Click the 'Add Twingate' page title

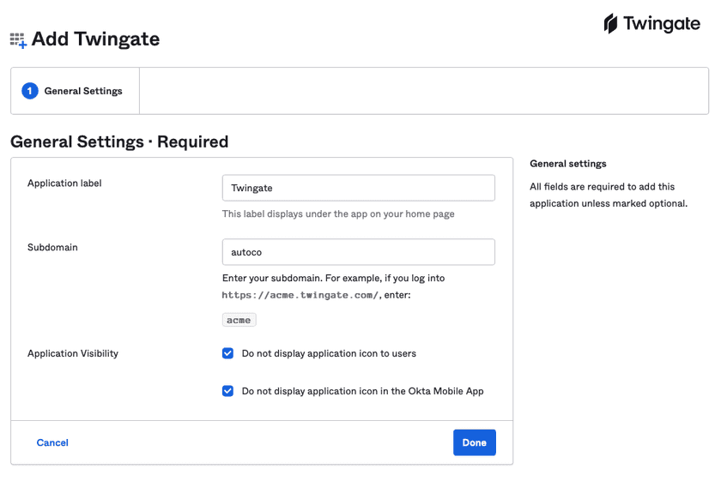coord(95,39)
